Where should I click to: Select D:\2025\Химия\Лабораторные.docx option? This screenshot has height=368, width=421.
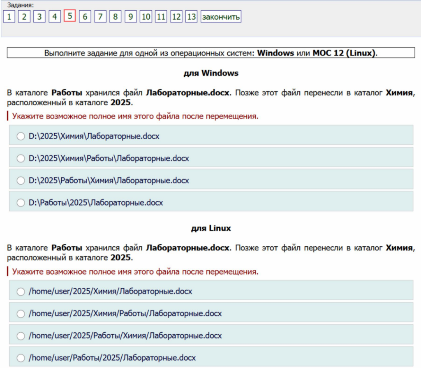coord(21,136)
